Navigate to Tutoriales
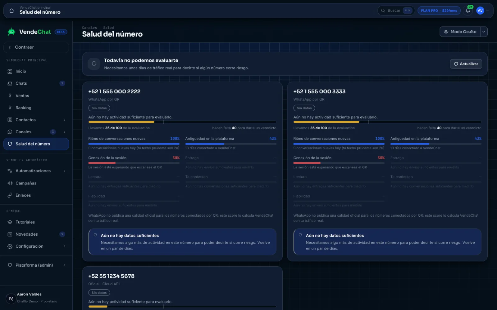 36,222
